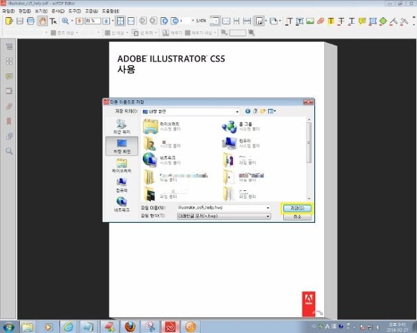Click the create new folder icon

coord(263,111)
